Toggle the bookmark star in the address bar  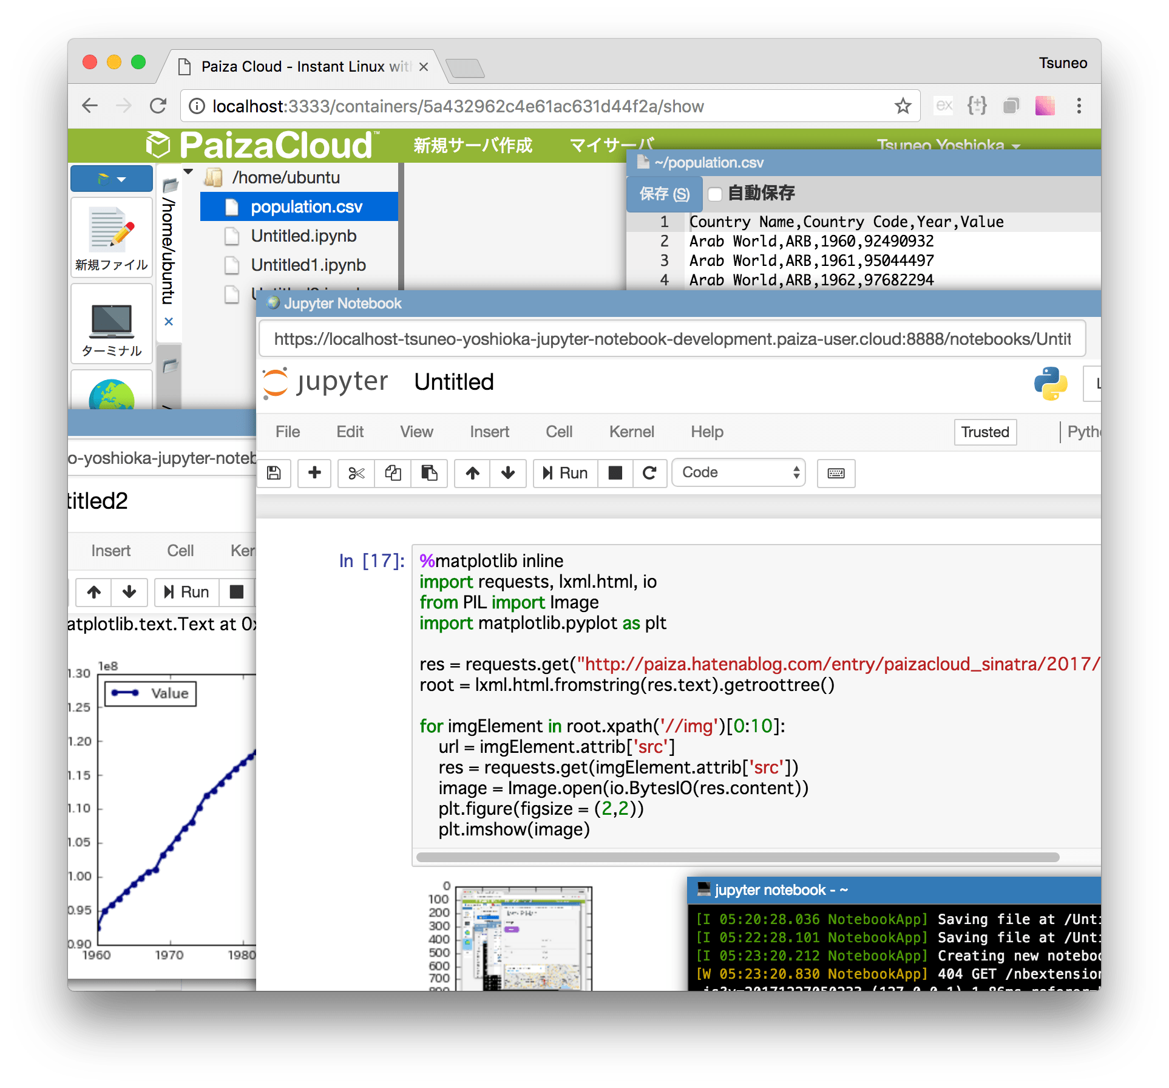903,106
